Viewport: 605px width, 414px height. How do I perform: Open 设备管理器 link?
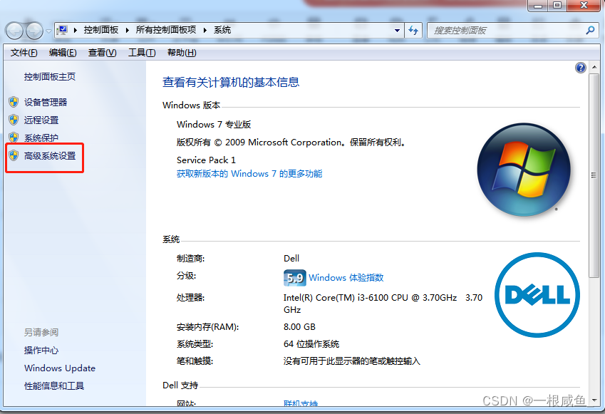[46, 102]
